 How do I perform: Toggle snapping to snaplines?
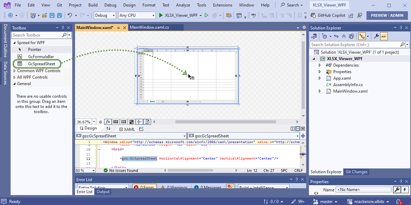point(139,122)
